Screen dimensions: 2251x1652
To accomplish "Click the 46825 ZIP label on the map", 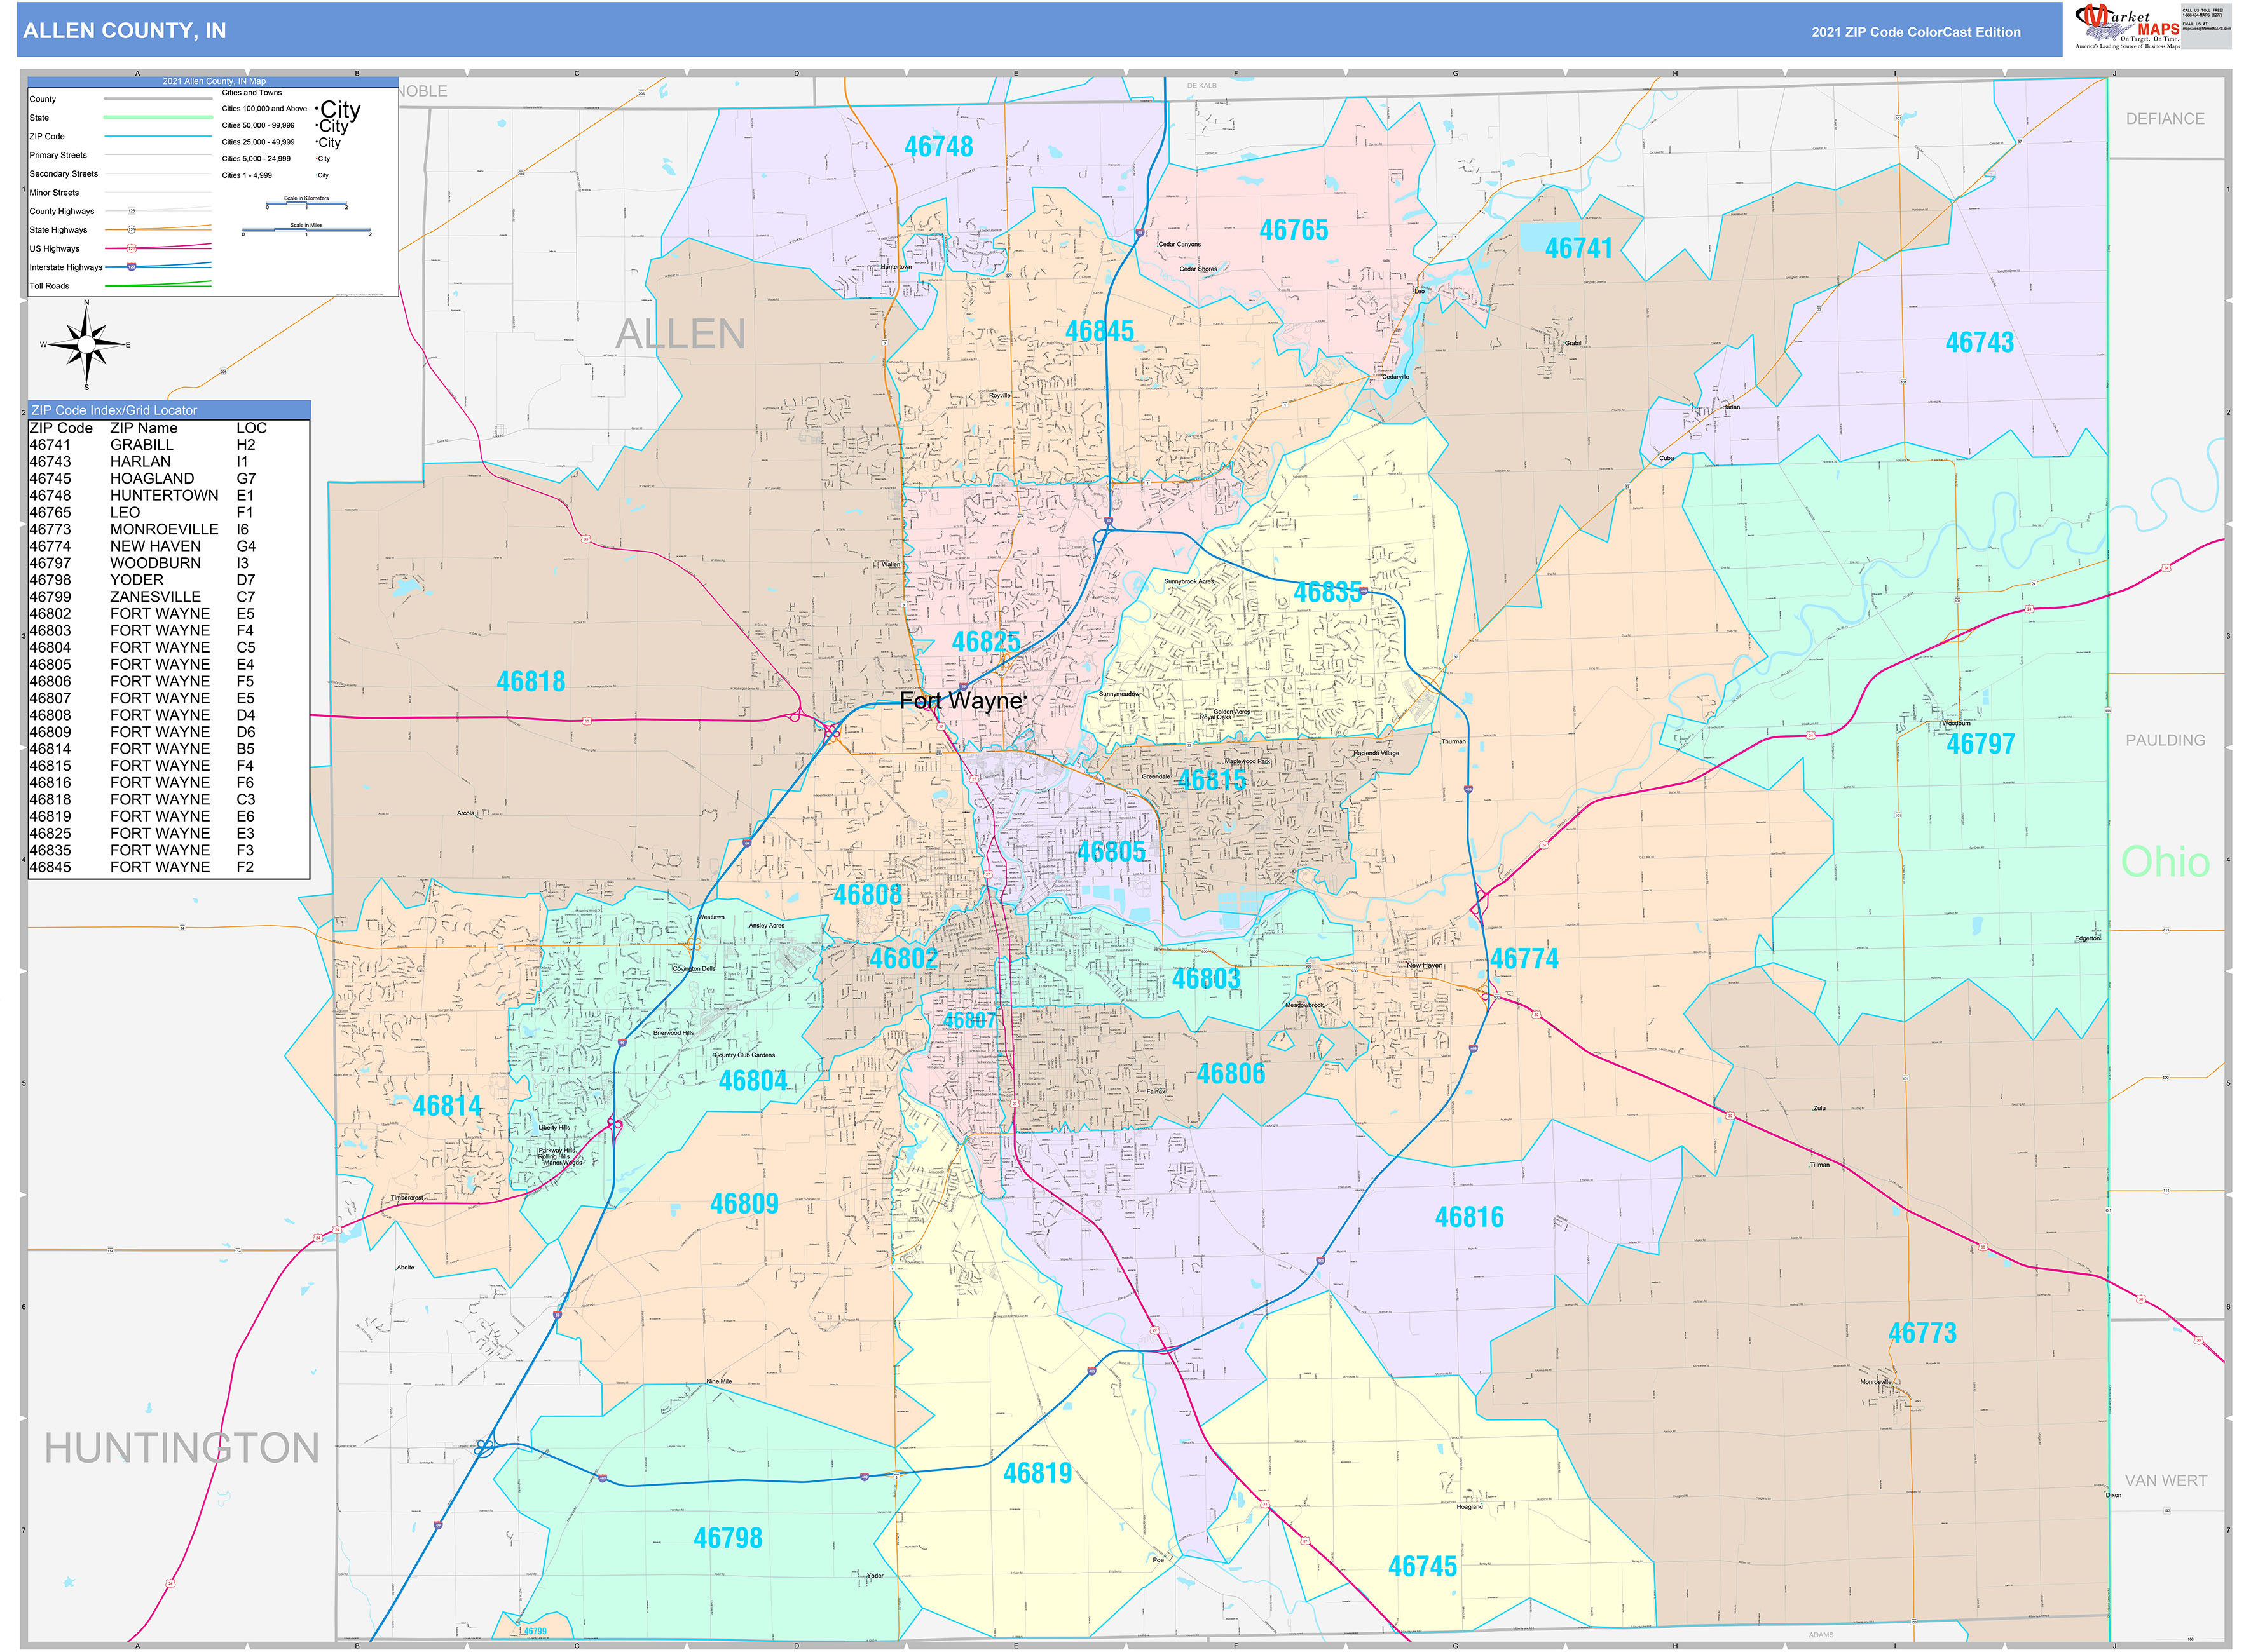I will (985, 642).
